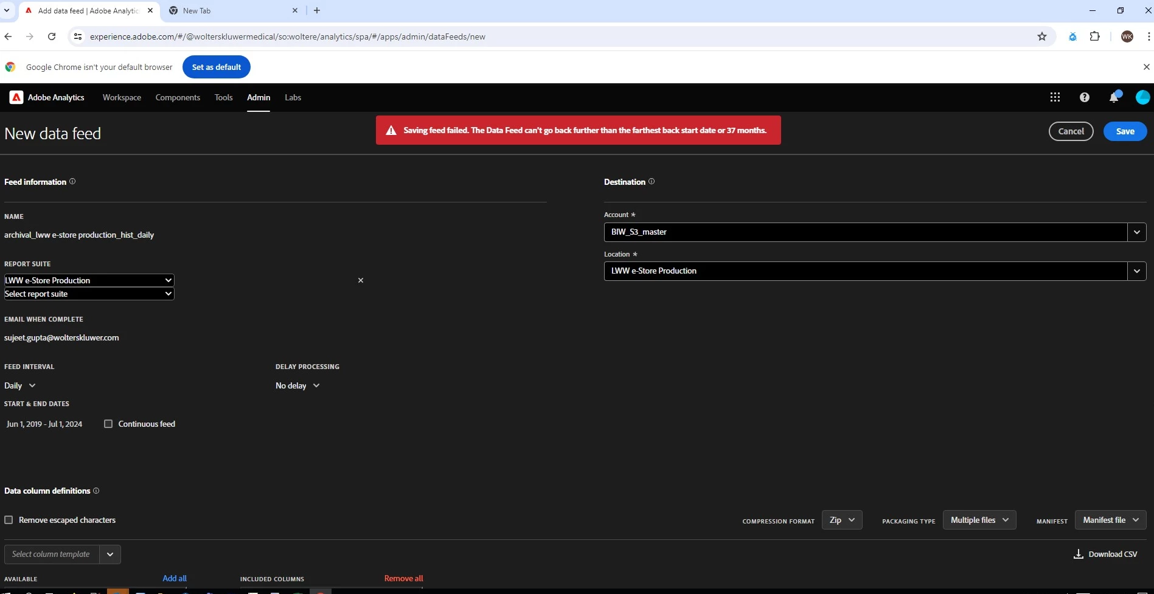Open the Chrome three-dot menu
Viewport: 1154px width, 594px height.
pyautogui.click(x=1149, y=36)
